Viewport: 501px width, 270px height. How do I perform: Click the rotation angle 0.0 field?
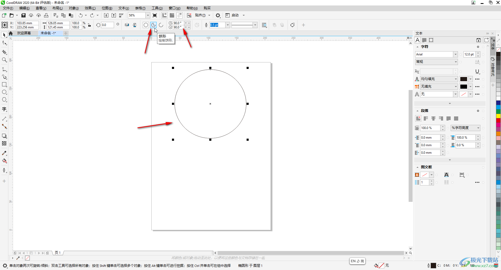click(108, 25)
